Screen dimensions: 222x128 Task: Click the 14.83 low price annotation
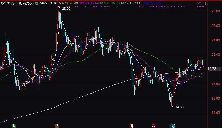click(179, 107)
